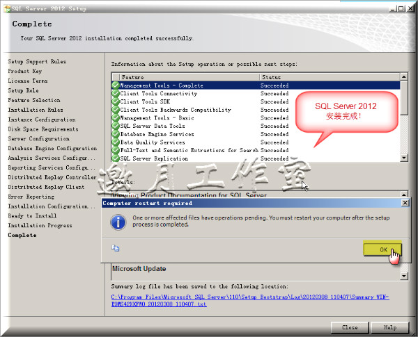
Task: Click the Feature Selection step
Action: tap(34, 100)
